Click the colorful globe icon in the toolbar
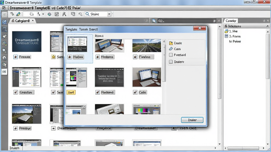271x152 pixels. [x=49, y=14]
